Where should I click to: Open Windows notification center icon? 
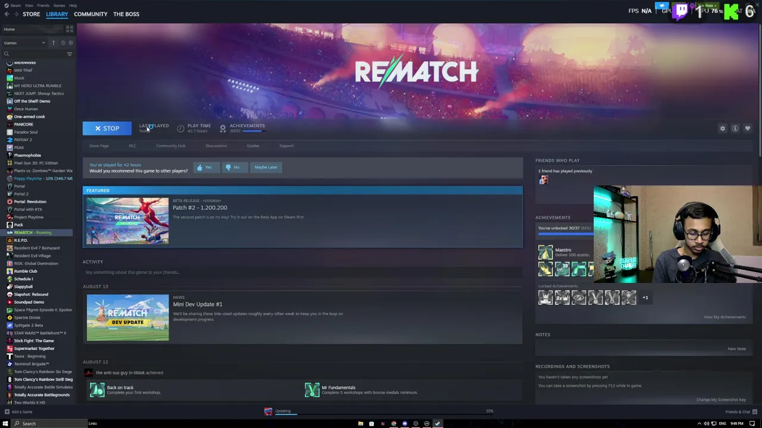coord(752,424)
